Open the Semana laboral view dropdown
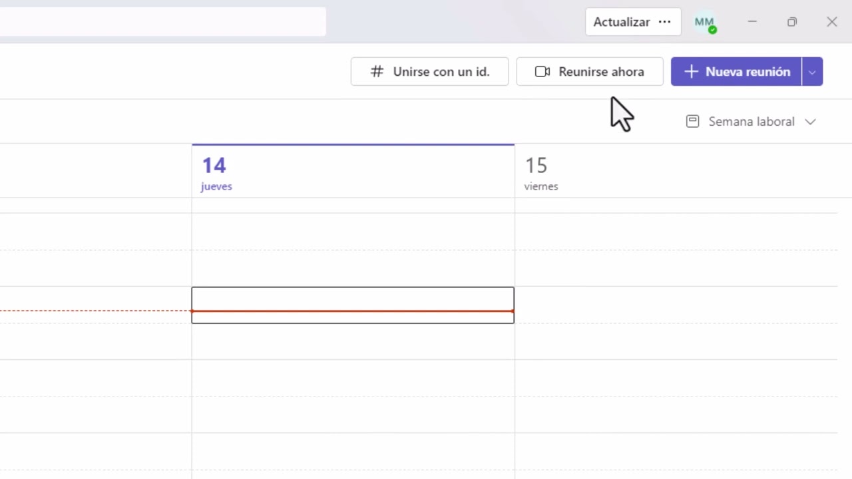852x479 pixels. point(751,122)
